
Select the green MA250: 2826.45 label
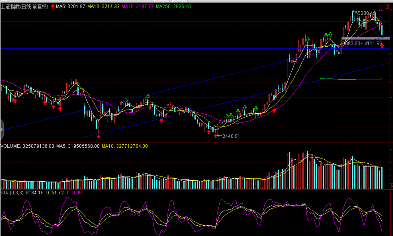pyautogui.click(x=173, y=6)
